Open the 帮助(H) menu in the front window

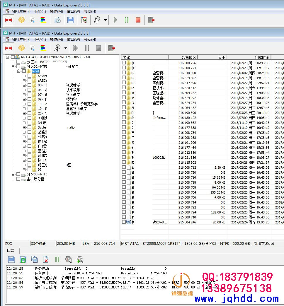[90, 40]
